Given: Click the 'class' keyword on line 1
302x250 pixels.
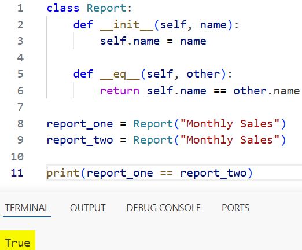Looking at the screenshot, I should (x=63, y=8).
